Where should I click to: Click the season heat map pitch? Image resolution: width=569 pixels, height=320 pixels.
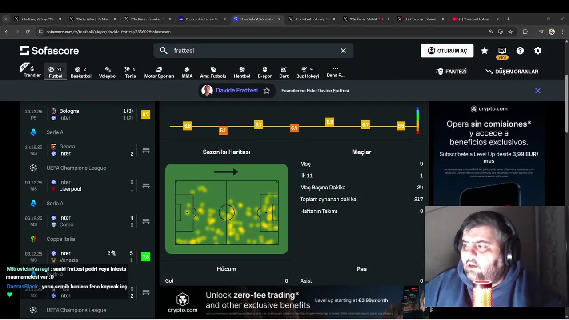[x=227, y=209]
